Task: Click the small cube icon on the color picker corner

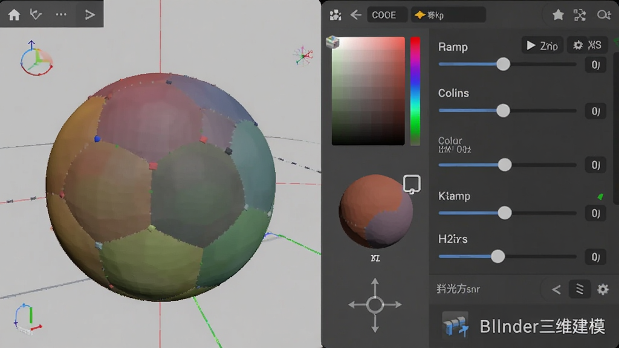Action: 332,42
